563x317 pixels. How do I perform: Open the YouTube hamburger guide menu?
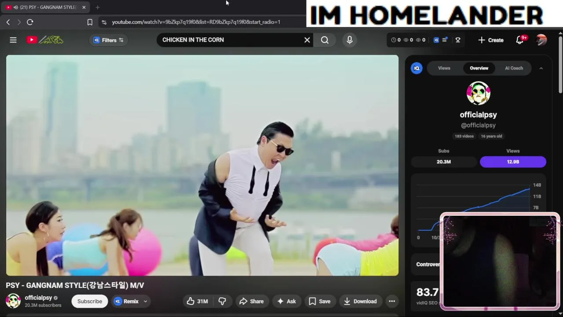tap(13, 40)
